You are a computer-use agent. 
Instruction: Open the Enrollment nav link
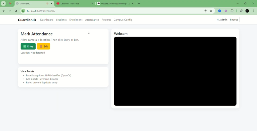click(76, 20)
